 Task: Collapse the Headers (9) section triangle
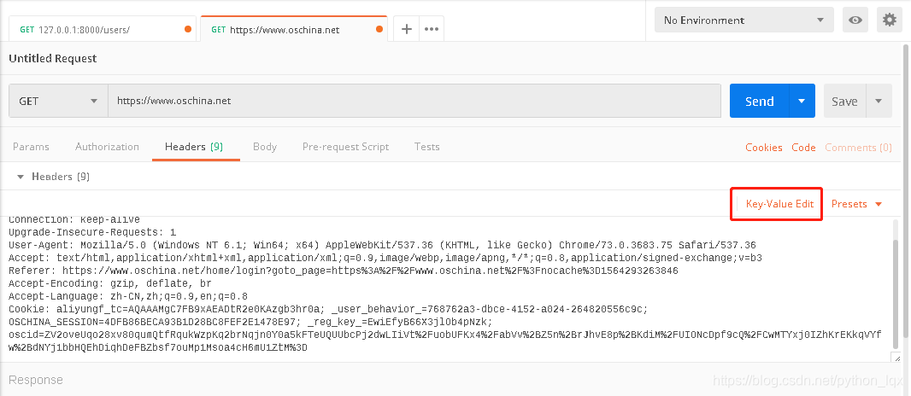(x=21, y=177)
